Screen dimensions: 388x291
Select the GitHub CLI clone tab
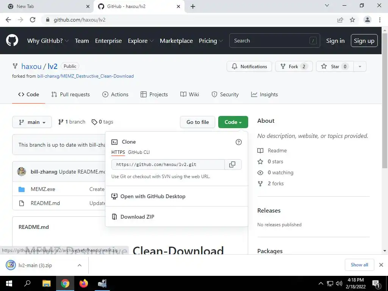tap(139, 152)
